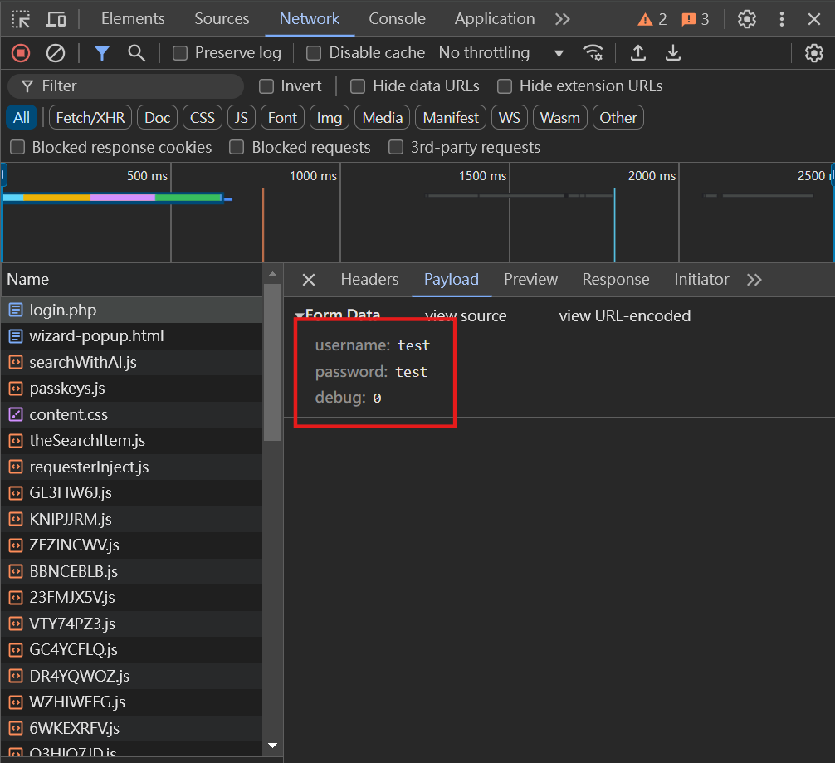Viewport: 835px width, 763px height.
Task: Click view URL-encoded link
Action: point(624,315)
